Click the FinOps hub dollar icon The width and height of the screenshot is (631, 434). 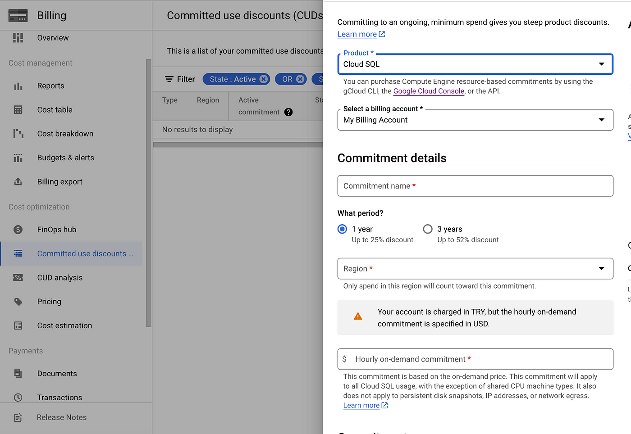(18, 230)
